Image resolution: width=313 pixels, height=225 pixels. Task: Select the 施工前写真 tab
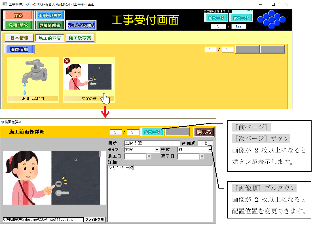[x=50, y=38]
